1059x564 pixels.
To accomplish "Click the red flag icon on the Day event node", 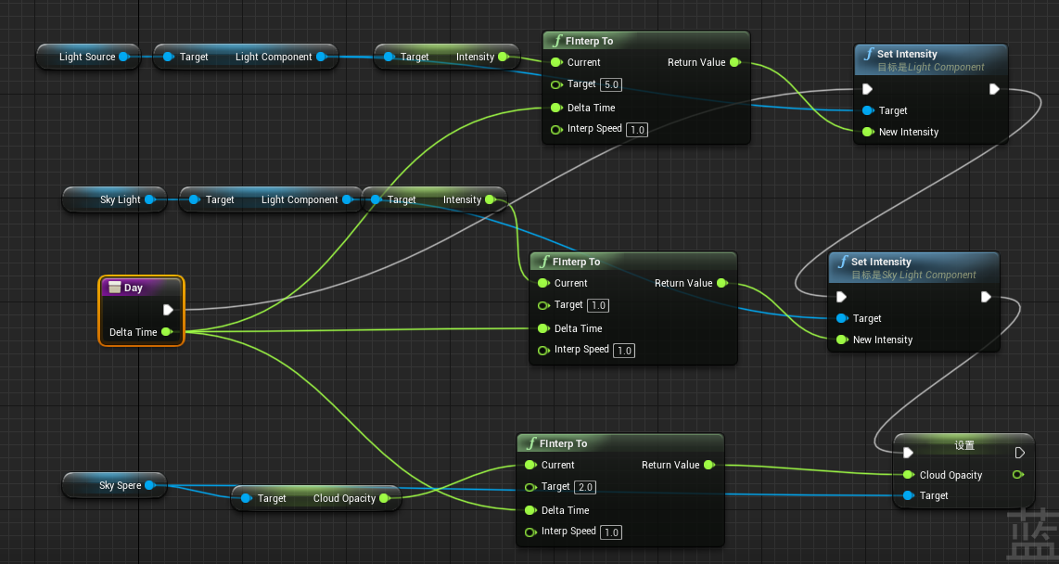I will (x=115, y=288).
